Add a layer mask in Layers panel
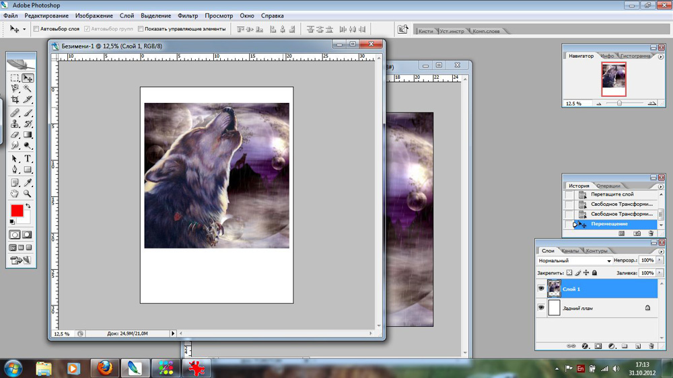The image size is (673, 378). tap(598, 346)
